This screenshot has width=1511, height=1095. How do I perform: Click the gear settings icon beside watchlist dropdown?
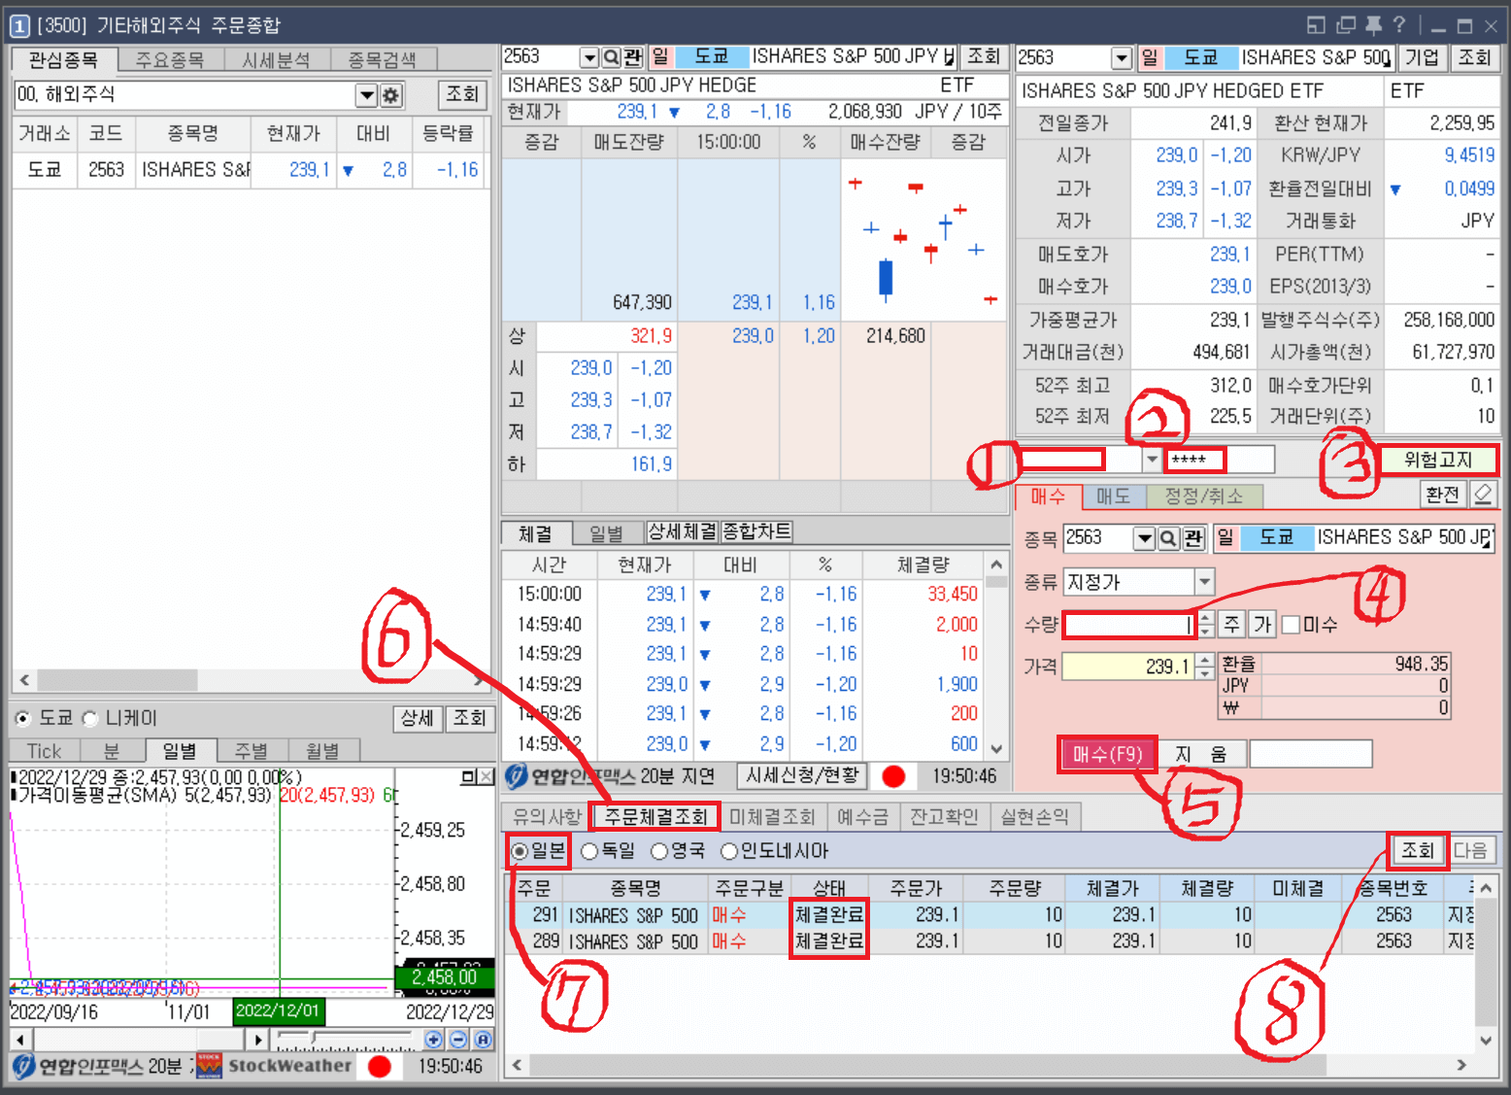click(390, 95)
